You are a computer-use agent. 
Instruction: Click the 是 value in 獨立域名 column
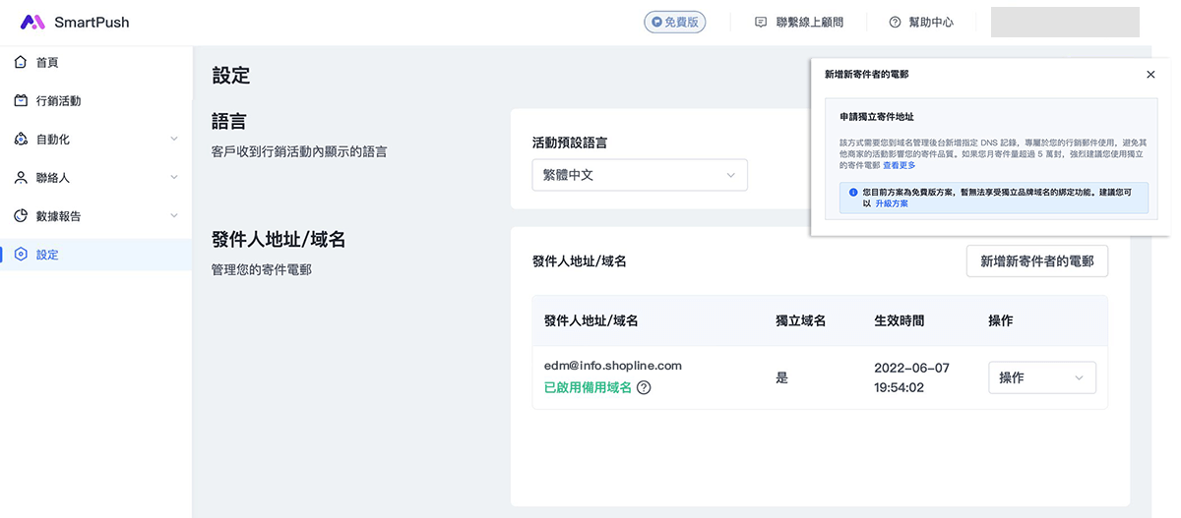tap(781, 377)
